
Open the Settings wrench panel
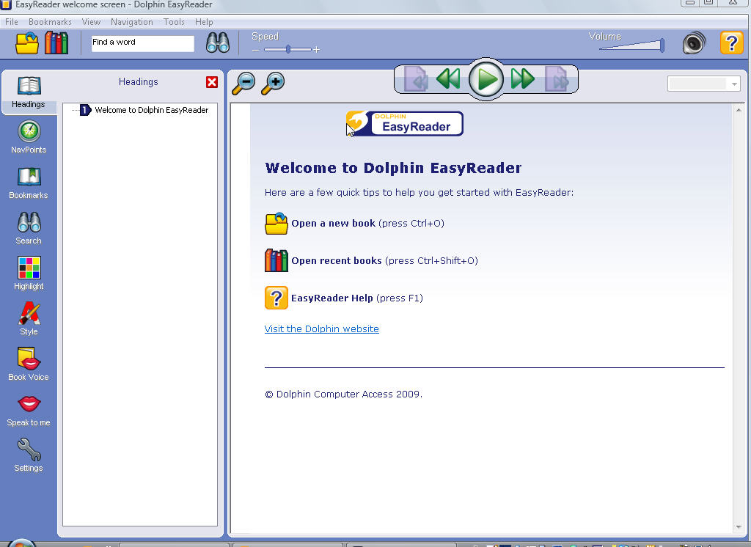(x=29, y=455)
